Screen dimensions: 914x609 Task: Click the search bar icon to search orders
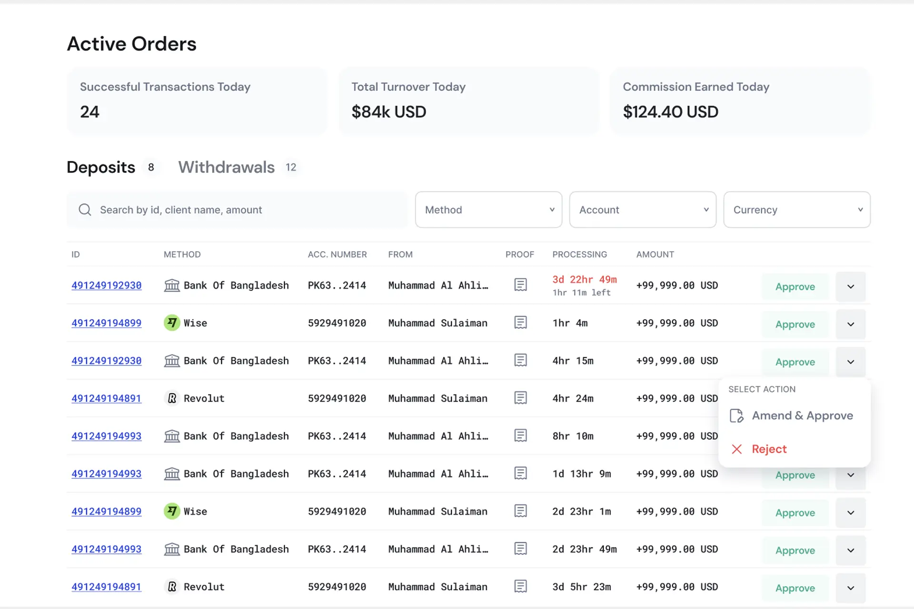click(x=85, y=209)
